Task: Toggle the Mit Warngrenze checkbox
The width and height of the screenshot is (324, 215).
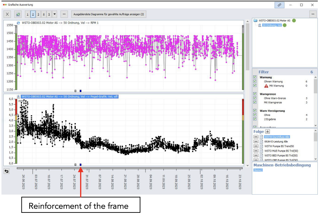Action: pyautogui.click(x=255, y=103)
